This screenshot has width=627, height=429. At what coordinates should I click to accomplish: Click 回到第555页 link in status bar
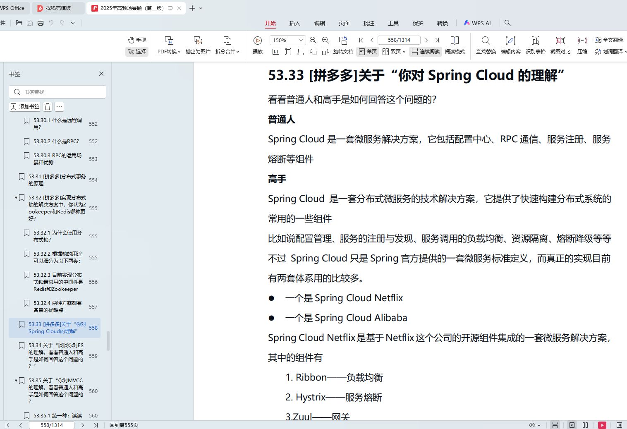124,425
